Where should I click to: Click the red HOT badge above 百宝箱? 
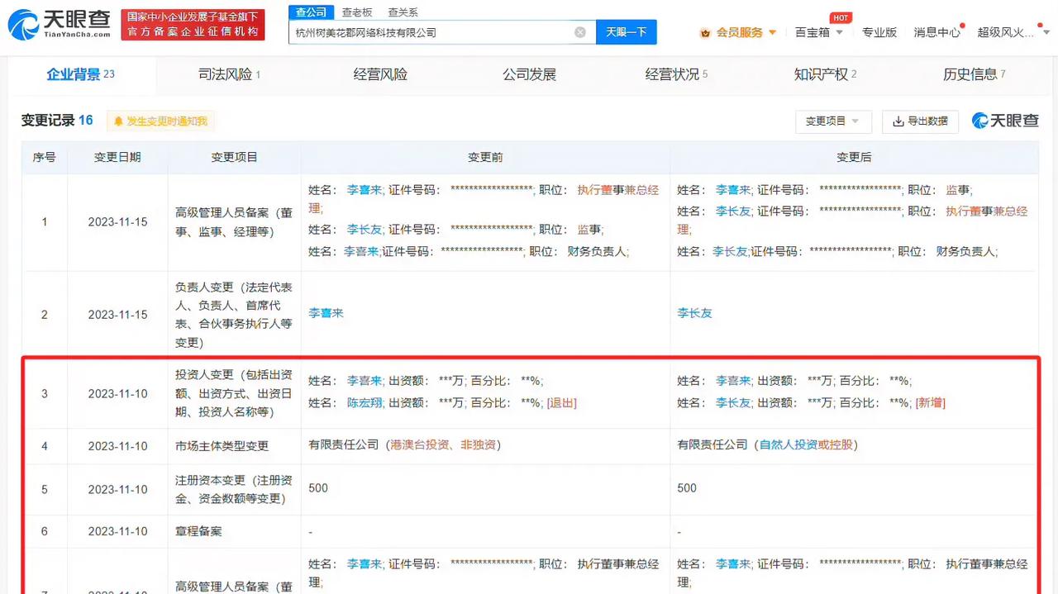pyautogui.click(x=841, y=17)
